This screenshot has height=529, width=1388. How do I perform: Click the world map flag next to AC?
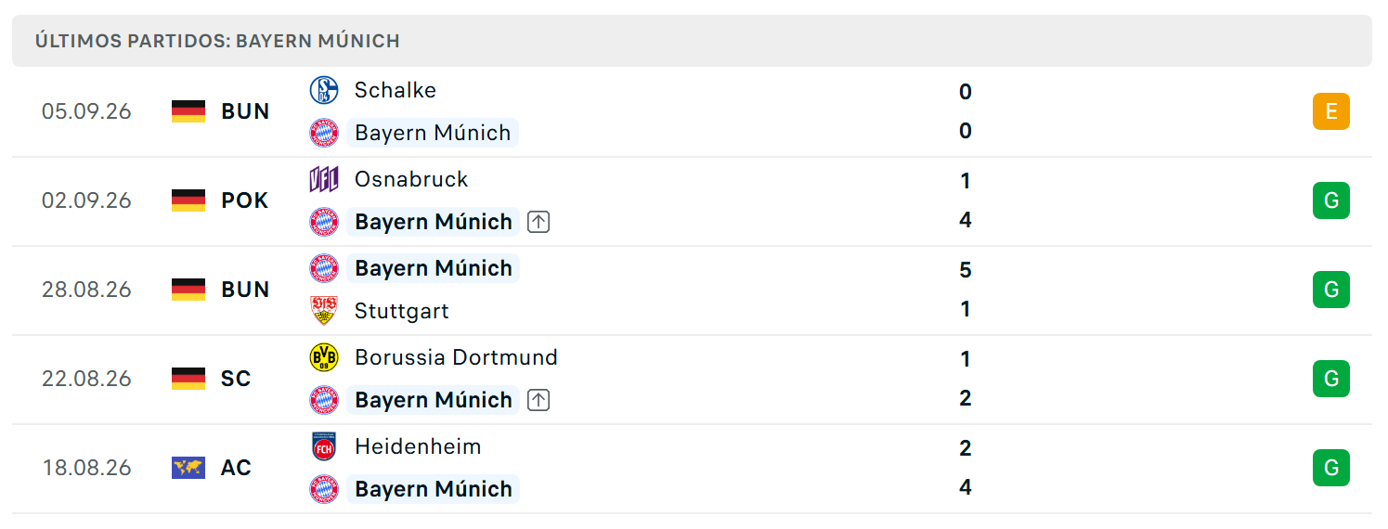tap(188, 468)
